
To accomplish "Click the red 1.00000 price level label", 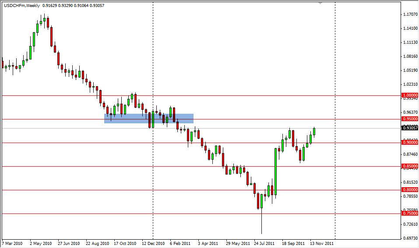I will (x=409, y=95).
